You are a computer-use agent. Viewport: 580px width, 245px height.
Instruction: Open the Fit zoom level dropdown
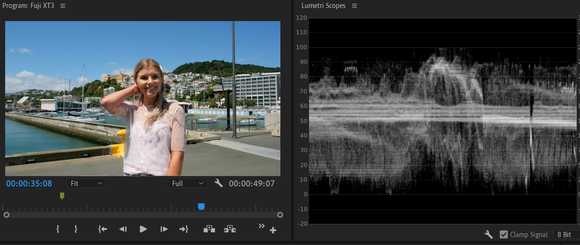pyautogui.click(x=86, y=183)
